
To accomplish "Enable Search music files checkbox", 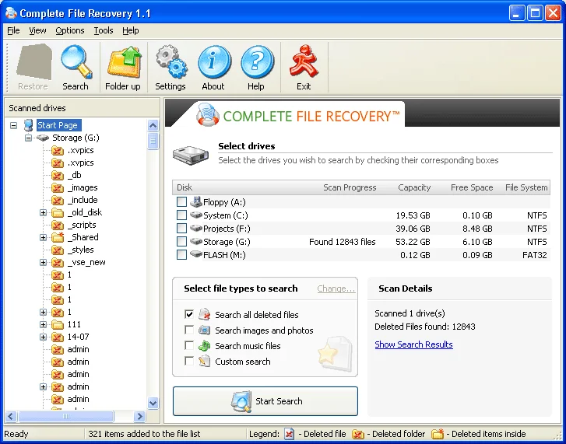I will 189,345.
